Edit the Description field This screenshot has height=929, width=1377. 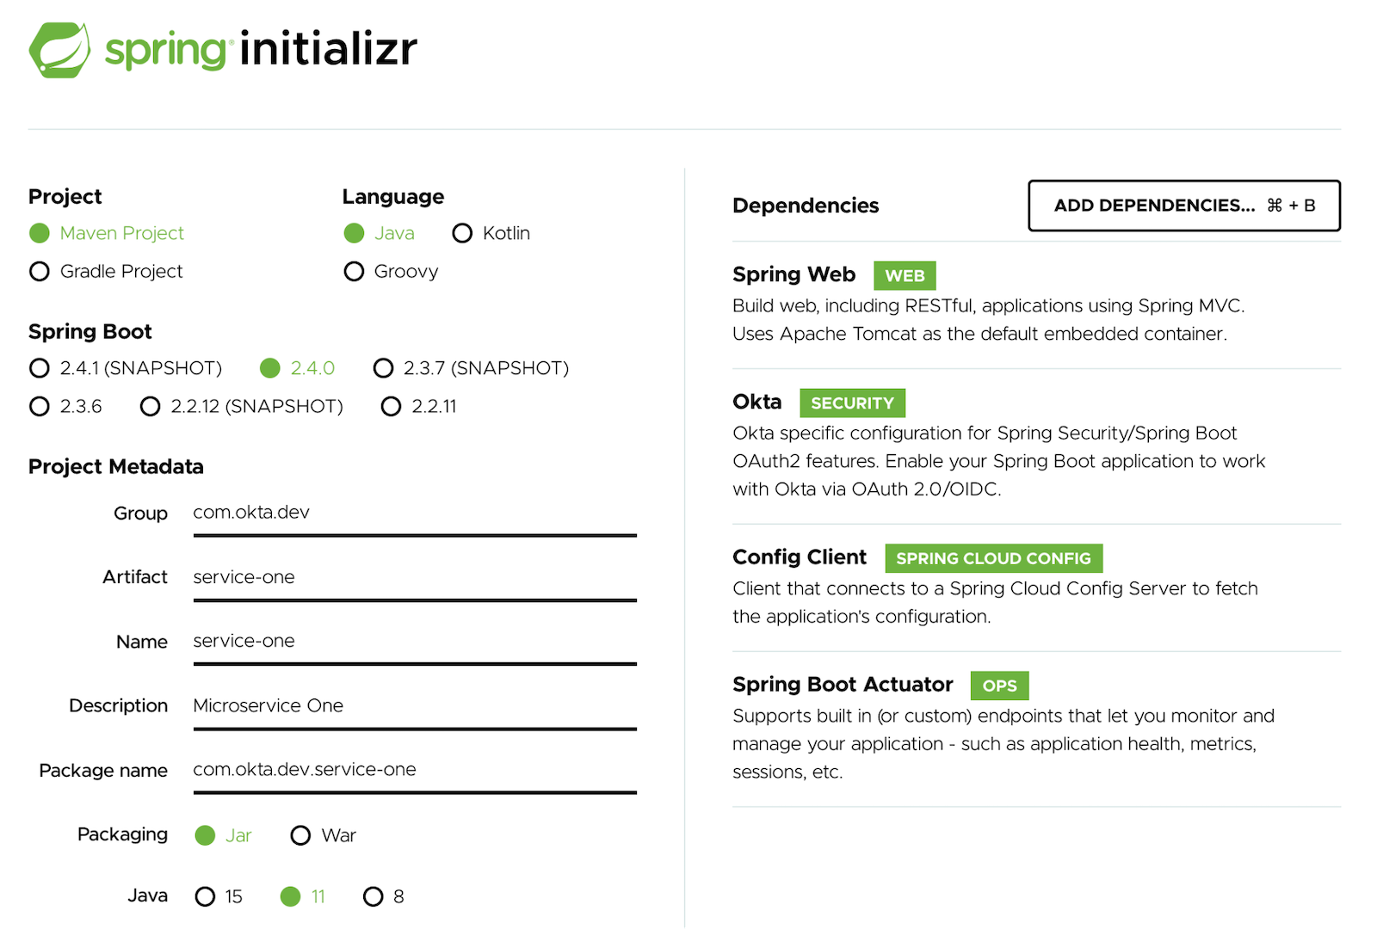(414, 706)
